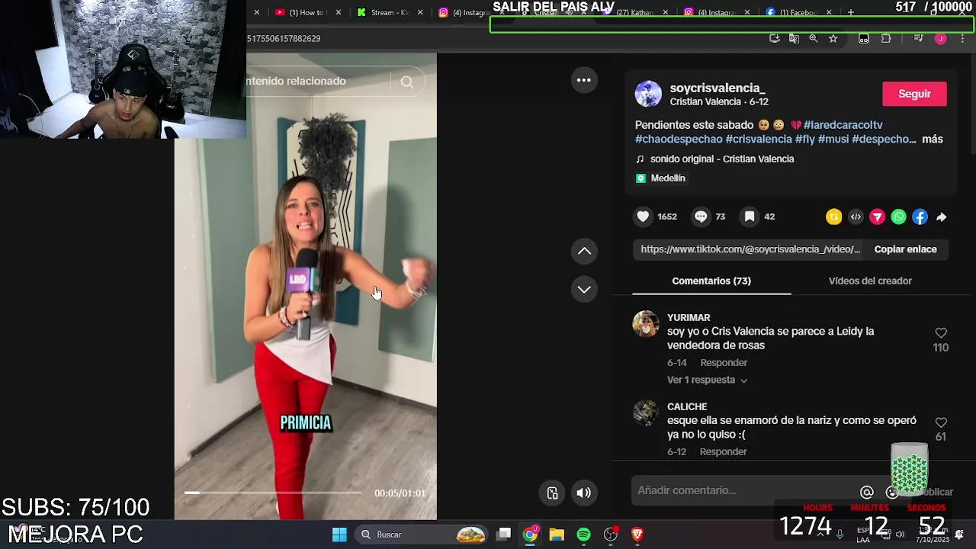Open the media control icon in toolbar
This screenshot has height=549, width=976.
point(918,38)
